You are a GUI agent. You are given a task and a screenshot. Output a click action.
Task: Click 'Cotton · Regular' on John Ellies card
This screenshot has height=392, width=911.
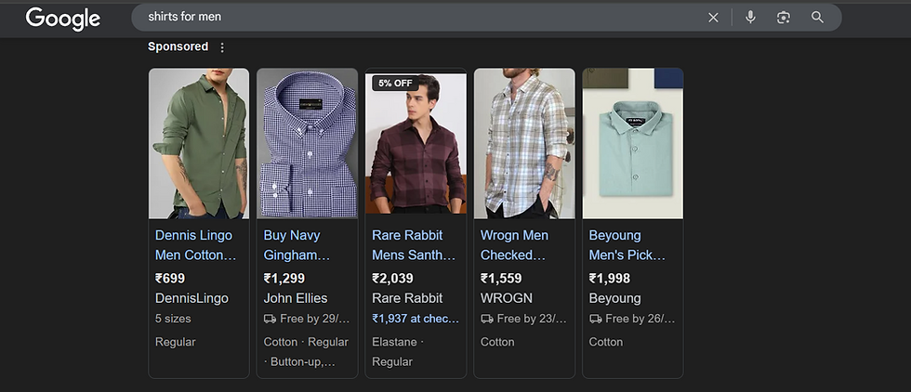click(x=306, y=342)
